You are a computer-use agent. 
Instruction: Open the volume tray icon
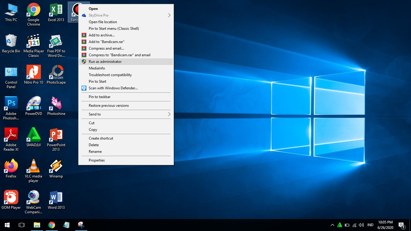tap(361, 225)
